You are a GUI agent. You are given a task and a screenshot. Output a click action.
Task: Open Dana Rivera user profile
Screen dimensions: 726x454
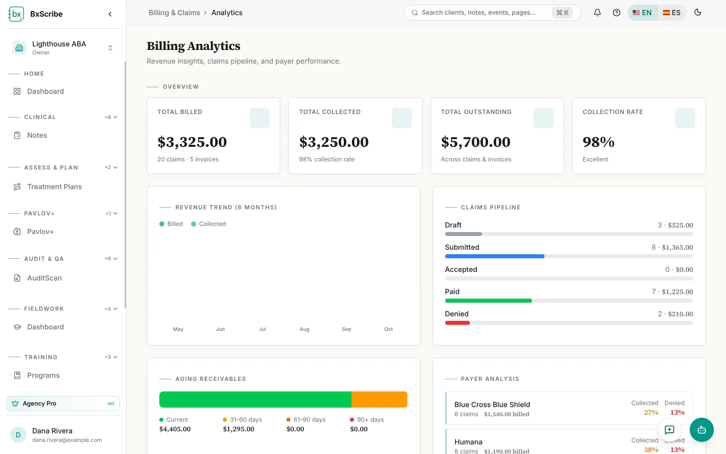(63, 435)
